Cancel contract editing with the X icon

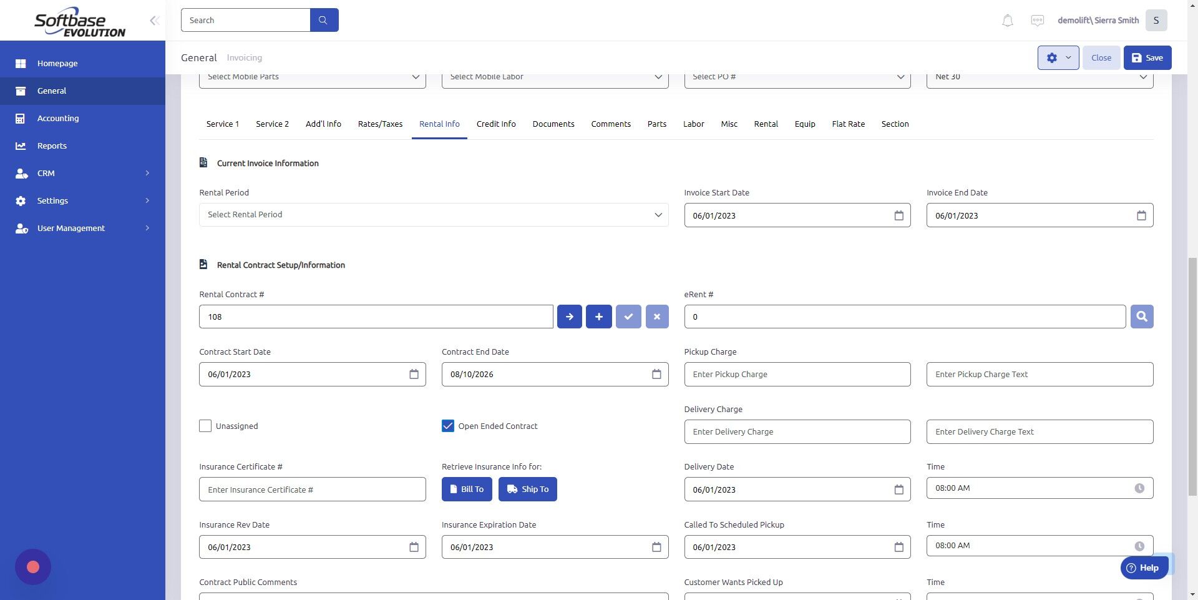656,317
